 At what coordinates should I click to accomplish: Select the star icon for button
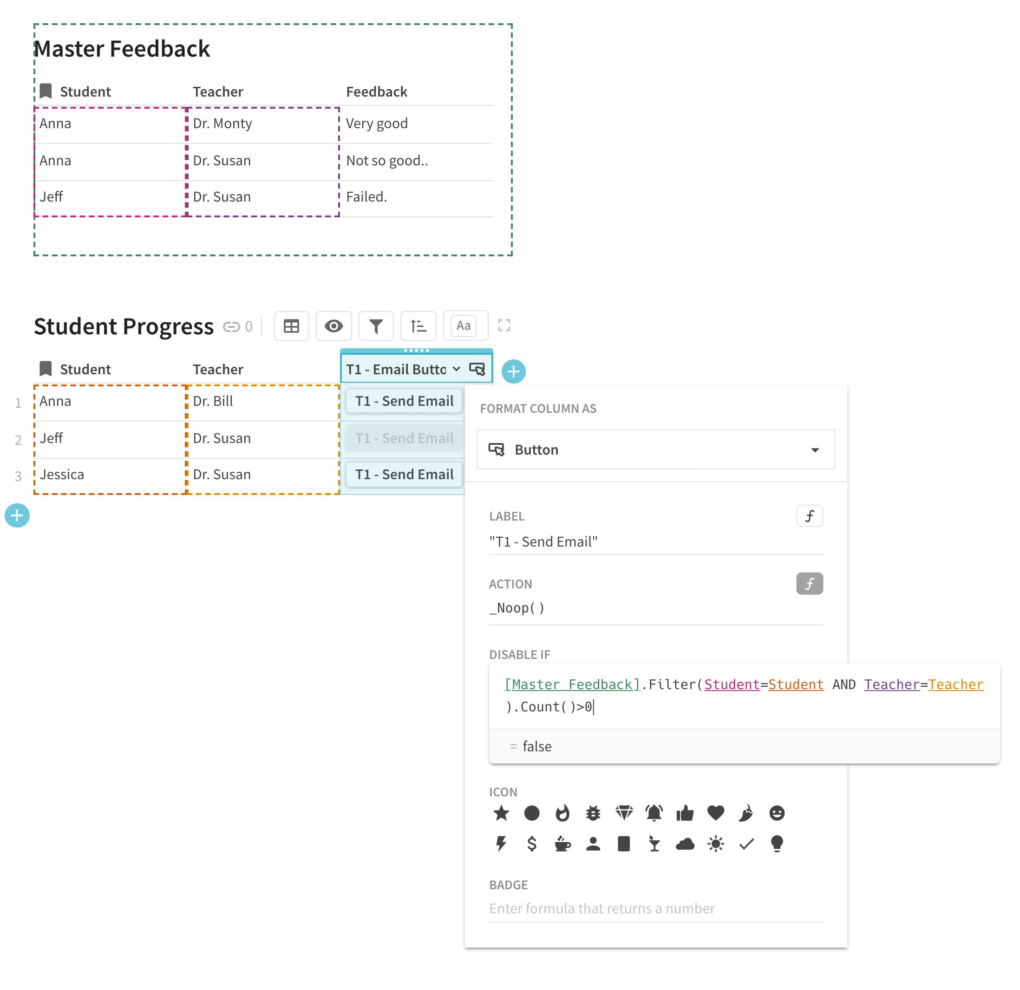(x=501, y=813)
